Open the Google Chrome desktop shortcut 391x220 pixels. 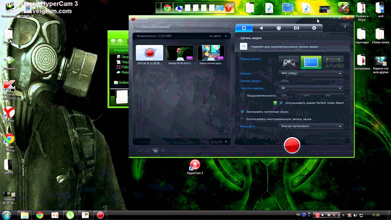(9, 143)
